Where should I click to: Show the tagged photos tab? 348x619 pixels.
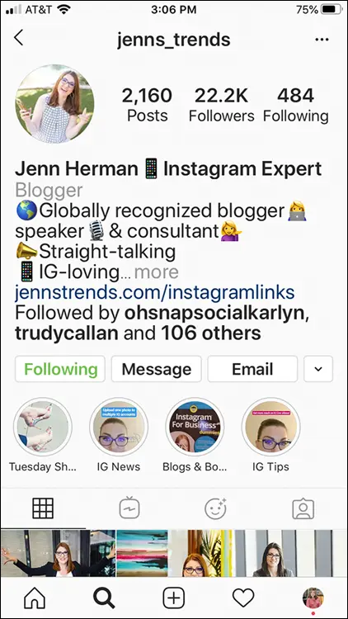303,508
